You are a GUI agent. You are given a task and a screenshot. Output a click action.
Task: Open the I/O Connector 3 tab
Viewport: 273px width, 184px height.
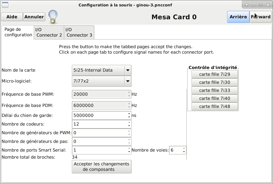[x=79, y=32]
